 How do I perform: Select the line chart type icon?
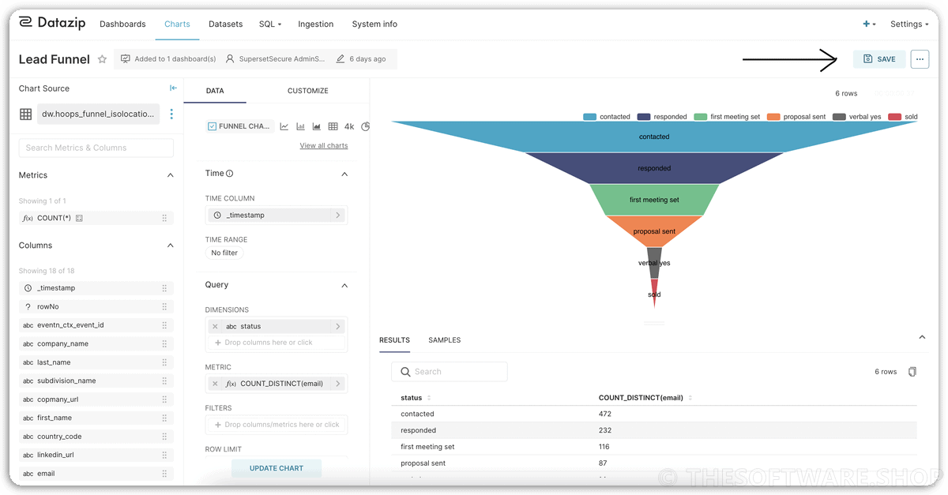(x=284, y=126)
